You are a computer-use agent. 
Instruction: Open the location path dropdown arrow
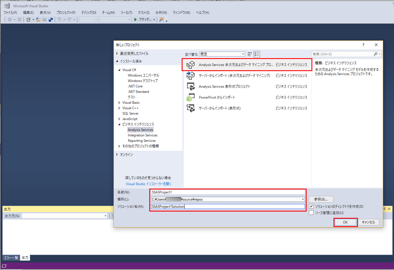[x=303, y=199]
